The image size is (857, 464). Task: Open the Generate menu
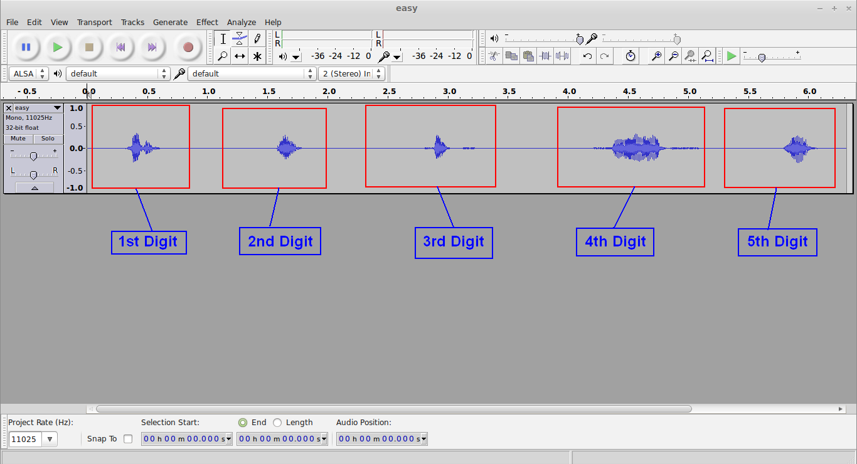pos(170,22)
